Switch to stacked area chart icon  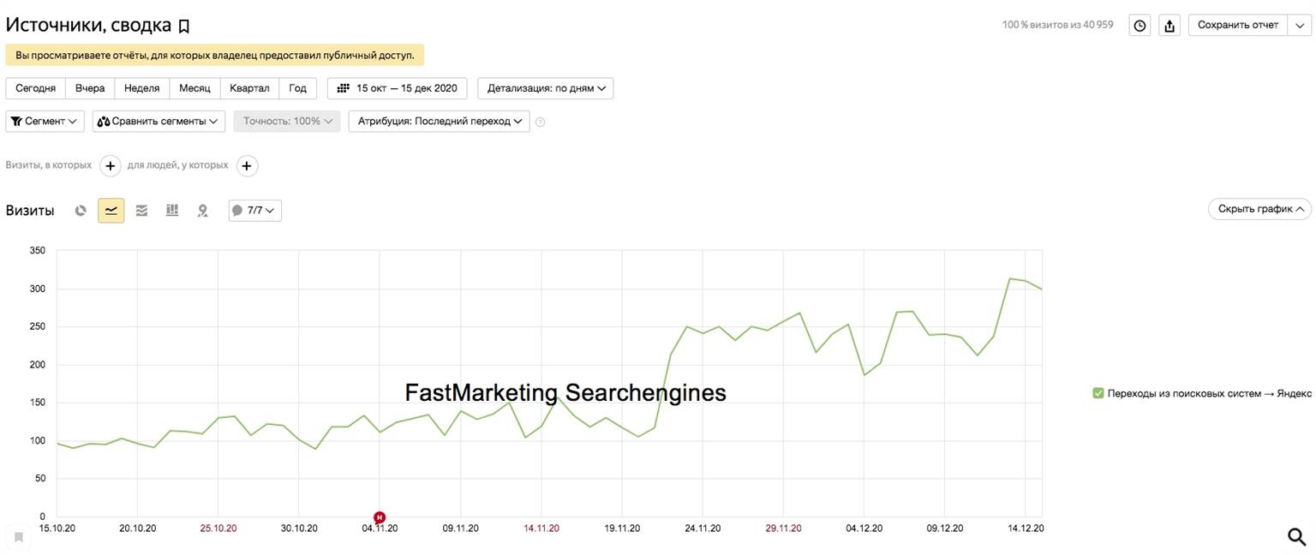[141, 210]
